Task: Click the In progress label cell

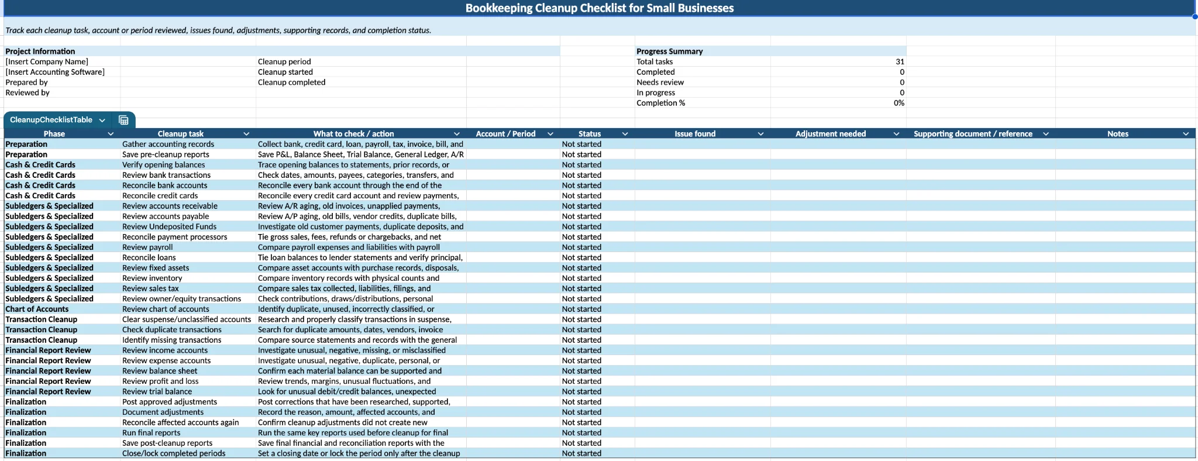Action: pyautogui.click(x=703, y=92)
